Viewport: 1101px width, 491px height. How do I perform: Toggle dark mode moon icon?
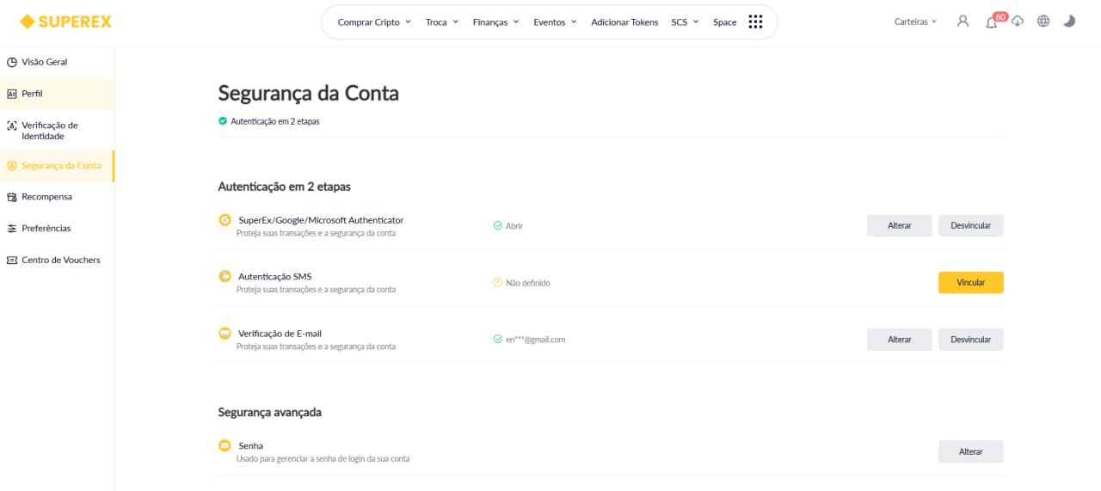1069,21
